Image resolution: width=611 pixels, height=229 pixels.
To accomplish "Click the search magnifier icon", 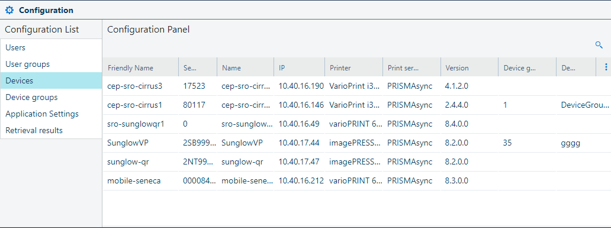I will coord(599,45).
